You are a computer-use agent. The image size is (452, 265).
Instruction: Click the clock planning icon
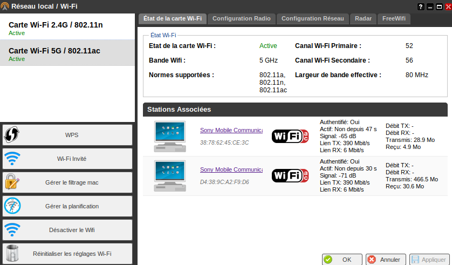pyautogui.click(x=12, y=206)
